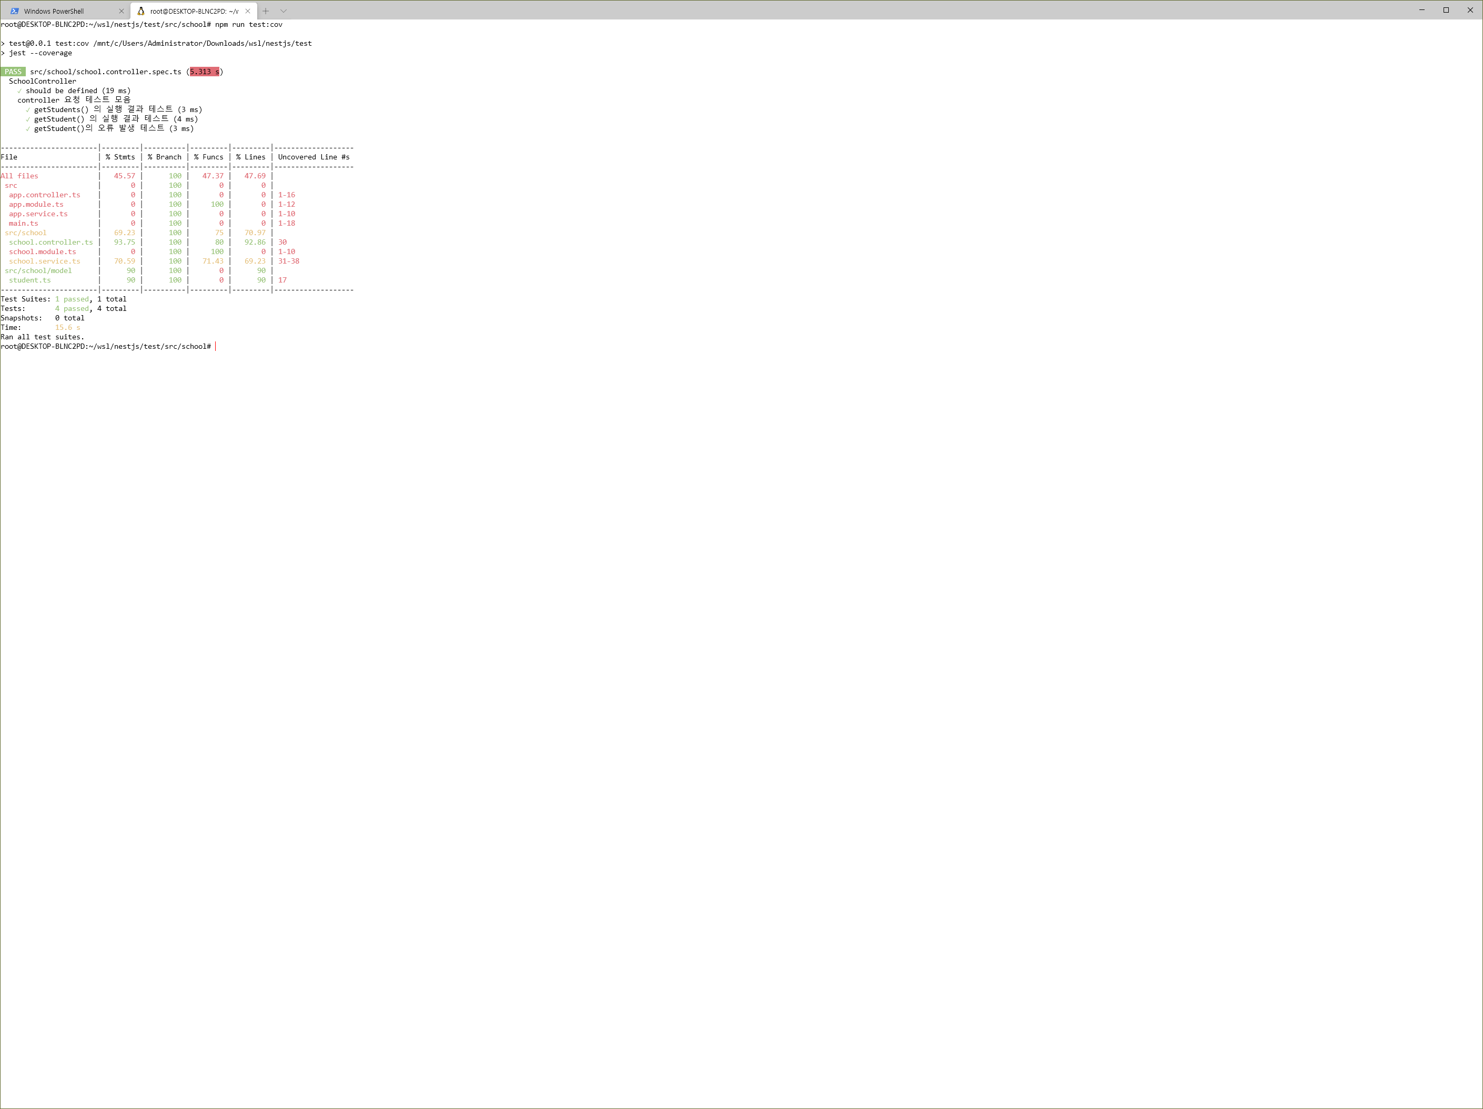The image size is (1483, 1109).
Task: Click the app.module.ts file name
Action: tap(36, 205)
